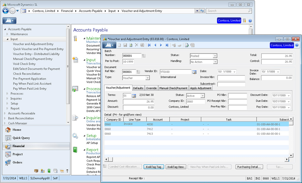Click the KwikTag Tag button

pos(153,167)
